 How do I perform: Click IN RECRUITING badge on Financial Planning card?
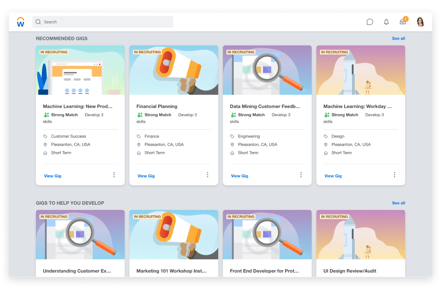(147, 52)
